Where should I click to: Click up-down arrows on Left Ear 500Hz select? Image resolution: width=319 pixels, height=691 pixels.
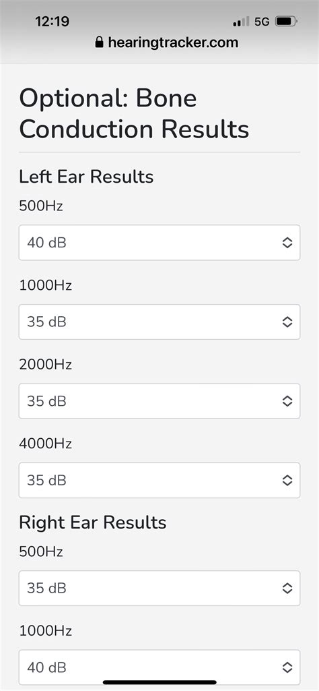point(287,243)
